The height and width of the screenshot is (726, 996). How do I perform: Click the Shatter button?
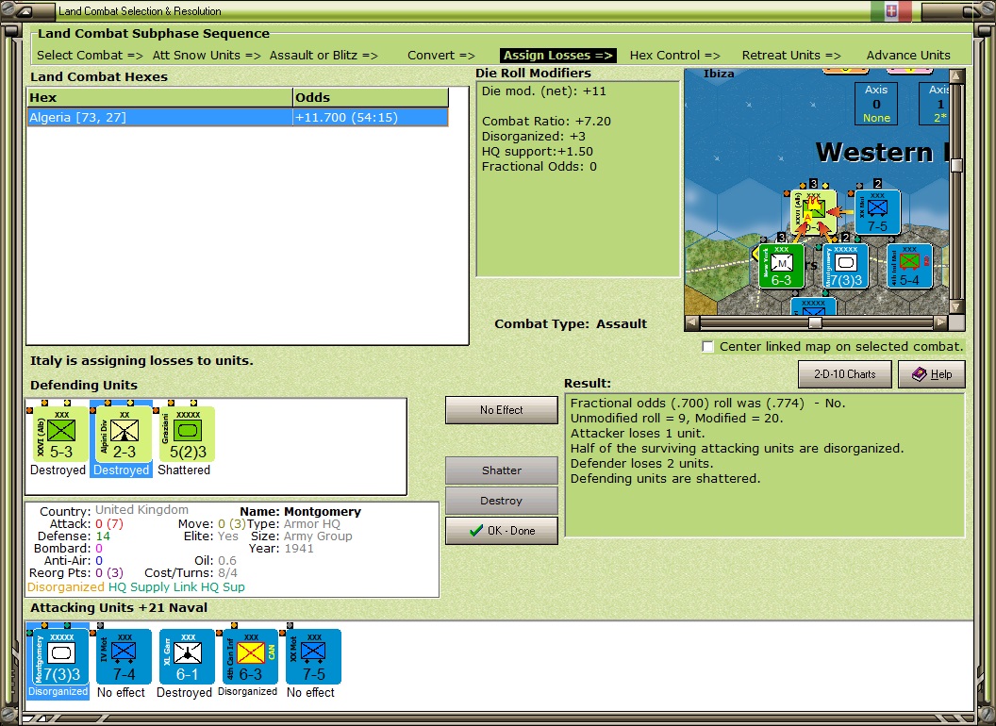(501, 470)
